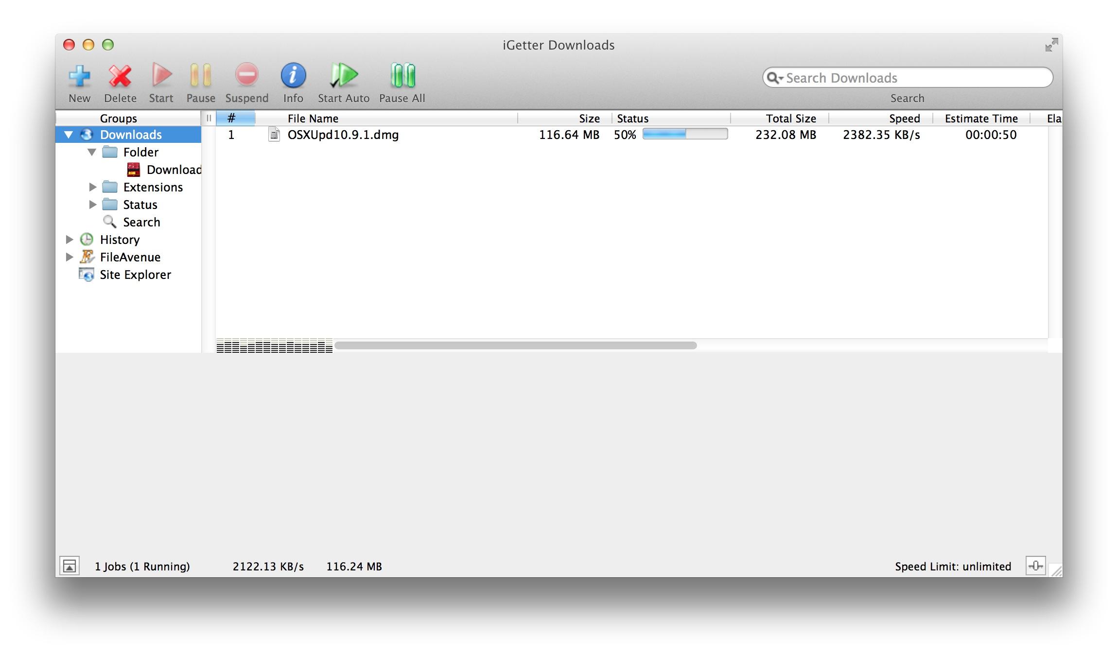This screenshot has height=654, width=1118.
Task: Expand the Extensions folder
Action: (x=92, y=187)
